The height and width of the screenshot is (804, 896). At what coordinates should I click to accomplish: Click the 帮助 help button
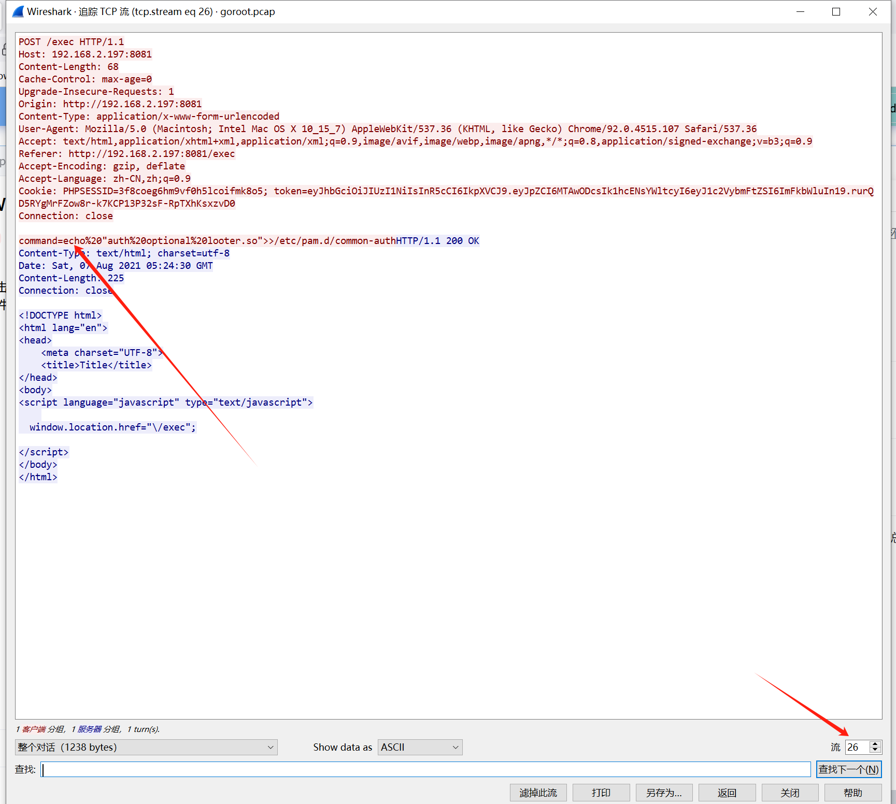pyautogui.click(x=853, y=793)
